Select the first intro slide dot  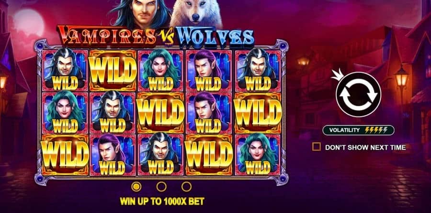point(136,187)
